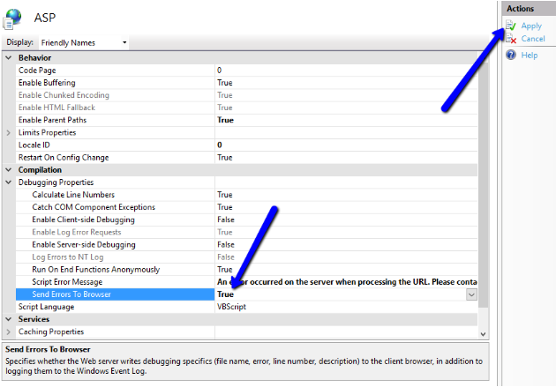Click the Services category header text
The height and width of the screenshot is (387, 556).
pos(34,319)
